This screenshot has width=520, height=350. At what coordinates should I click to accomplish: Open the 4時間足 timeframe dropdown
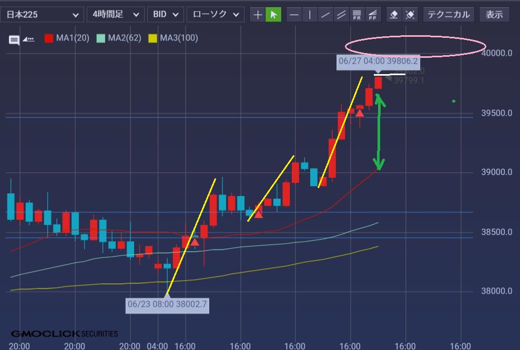pos(115,15)
